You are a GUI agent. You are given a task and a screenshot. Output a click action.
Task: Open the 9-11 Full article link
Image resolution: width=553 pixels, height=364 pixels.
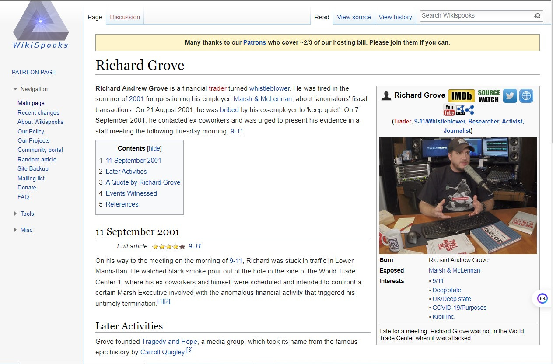coord(195,247)
